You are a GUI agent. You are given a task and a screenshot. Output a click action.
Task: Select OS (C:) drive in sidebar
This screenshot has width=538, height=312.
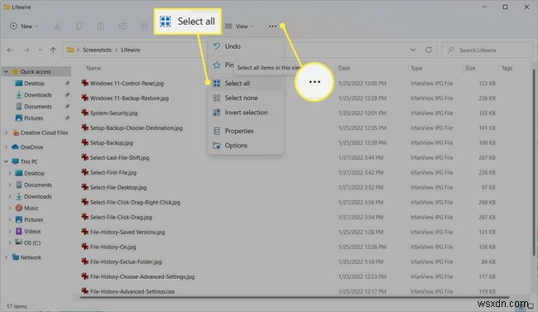(x=32, y=242)
